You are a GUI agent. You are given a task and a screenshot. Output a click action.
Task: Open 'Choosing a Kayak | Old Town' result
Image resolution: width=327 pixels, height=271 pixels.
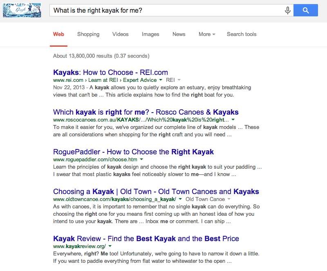[x=156, y=192]
